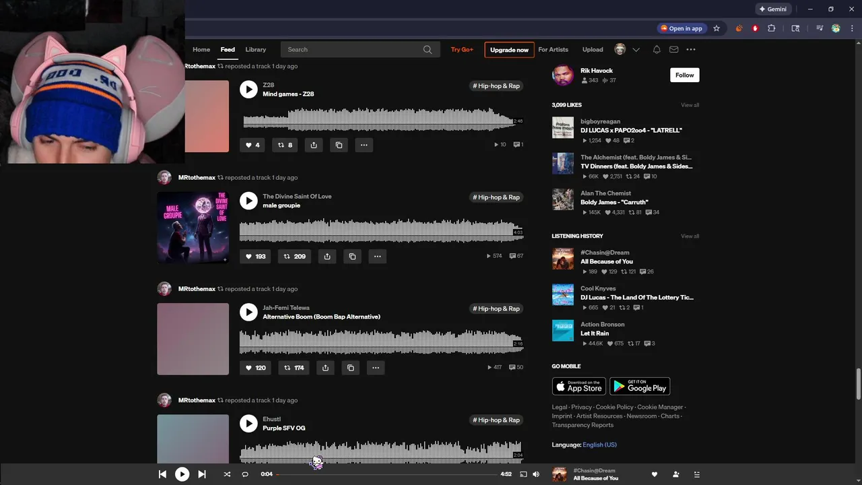Click the cast to device icon

(523, 474)
